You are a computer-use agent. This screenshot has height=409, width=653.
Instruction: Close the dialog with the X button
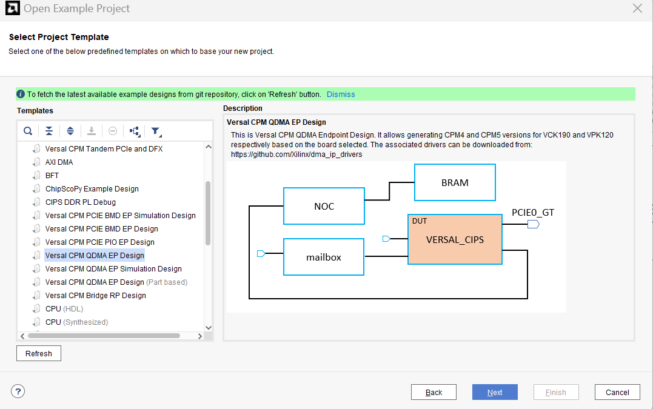(637, 8)
